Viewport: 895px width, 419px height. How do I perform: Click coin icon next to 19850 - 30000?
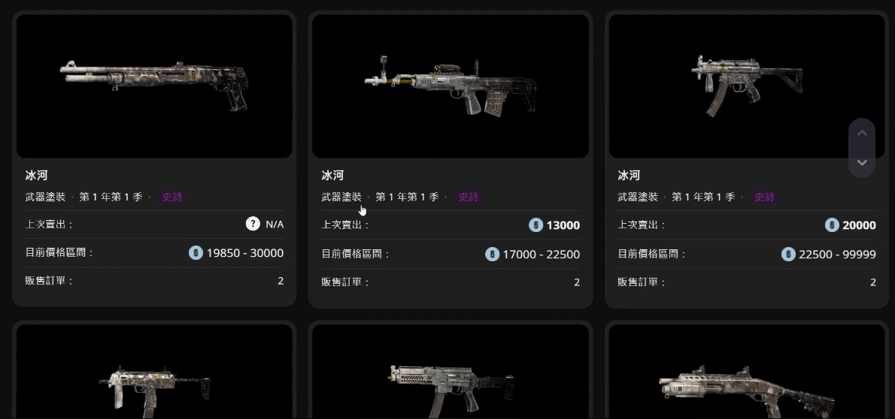(196, 252)
